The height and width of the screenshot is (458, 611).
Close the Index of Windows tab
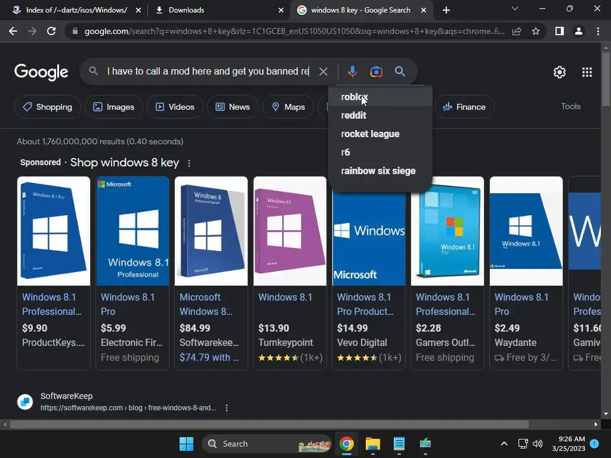[x=138, y=10]
